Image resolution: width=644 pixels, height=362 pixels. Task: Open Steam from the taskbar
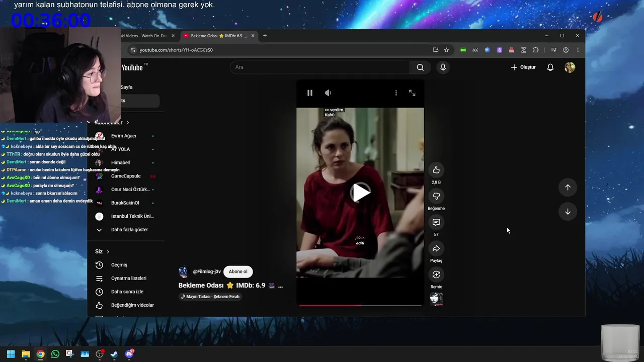click(114, 354)
